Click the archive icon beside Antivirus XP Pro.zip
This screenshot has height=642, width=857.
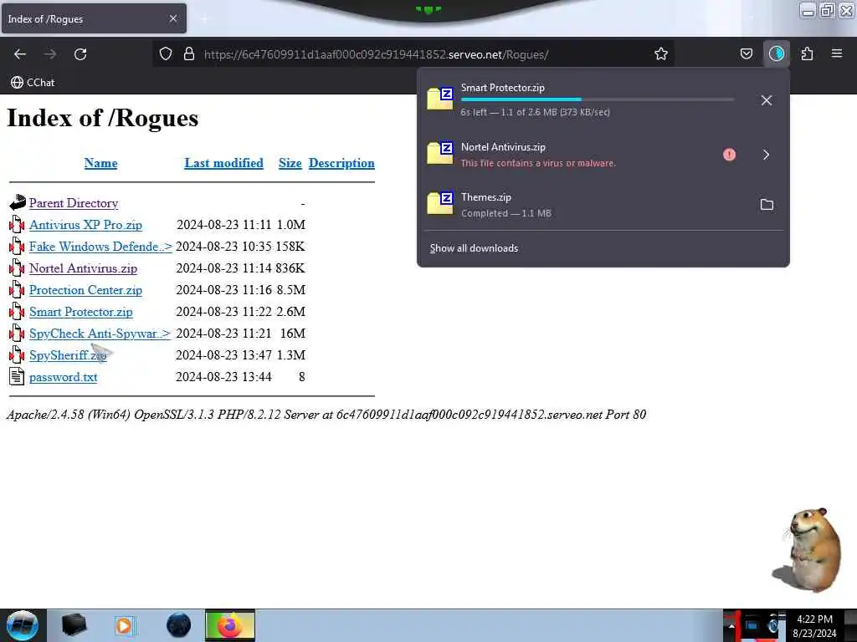coord(17,224)
